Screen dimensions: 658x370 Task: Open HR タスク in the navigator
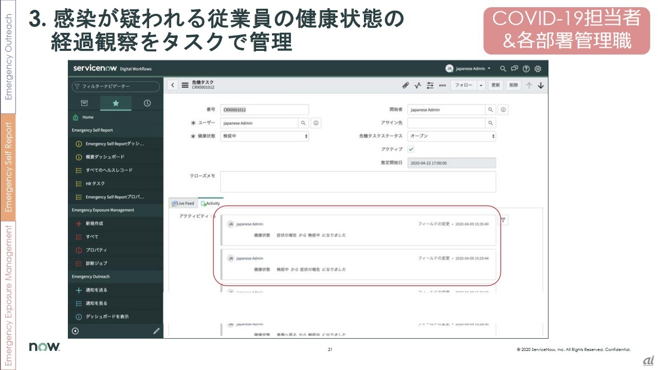pyautogui.click(x=95, y=183)
